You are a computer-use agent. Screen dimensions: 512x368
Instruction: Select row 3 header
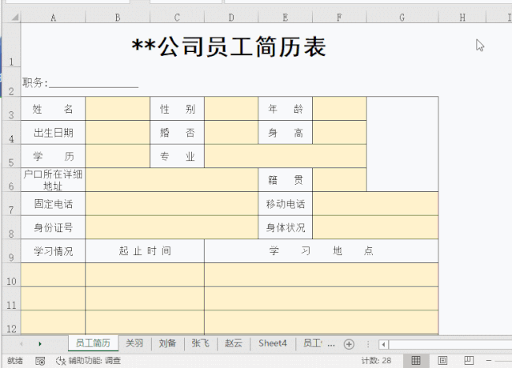coord(11,109)
